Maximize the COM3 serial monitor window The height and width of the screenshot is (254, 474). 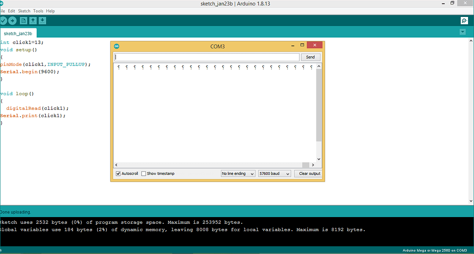(302, 45)
